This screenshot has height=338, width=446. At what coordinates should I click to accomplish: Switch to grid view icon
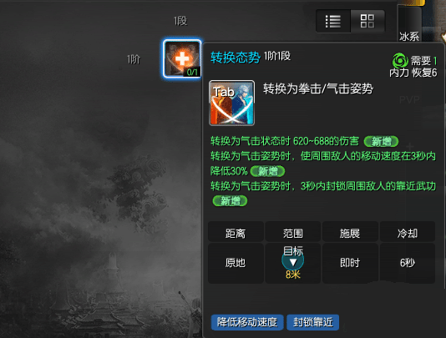coord(367,22)
